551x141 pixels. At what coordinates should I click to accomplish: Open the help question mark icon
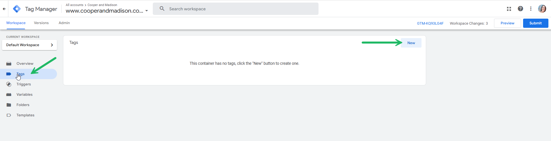(x=520, y=9)
